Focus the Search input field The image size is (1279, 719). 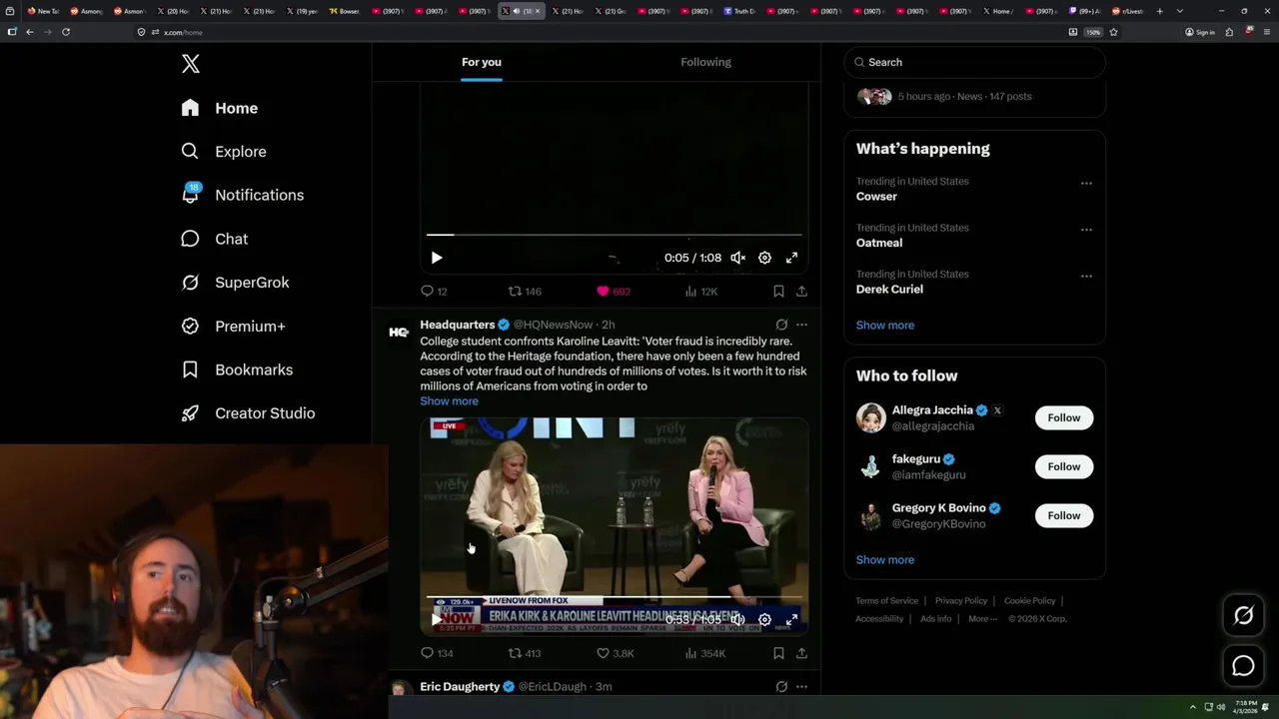[975, 62]
